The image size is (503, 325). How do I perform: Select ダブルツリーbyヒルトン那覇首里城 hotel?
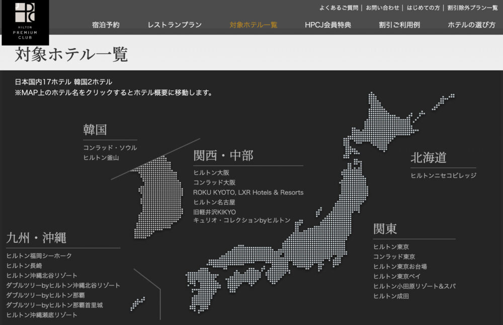(x=54, y=305)
